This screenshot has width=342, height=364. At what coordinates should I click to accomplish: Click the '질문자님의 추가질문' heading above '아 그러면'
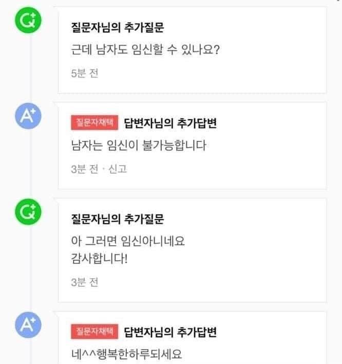[x=117, y=219]
